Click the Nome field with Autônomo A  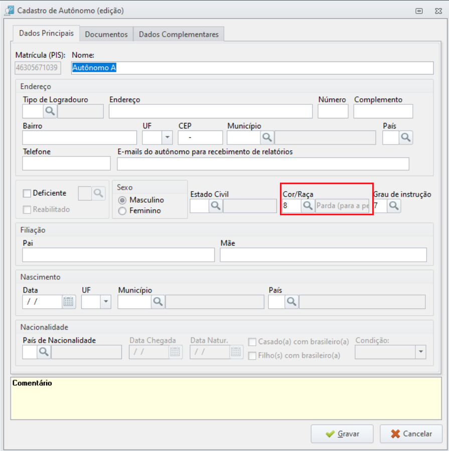pos(252,68)
